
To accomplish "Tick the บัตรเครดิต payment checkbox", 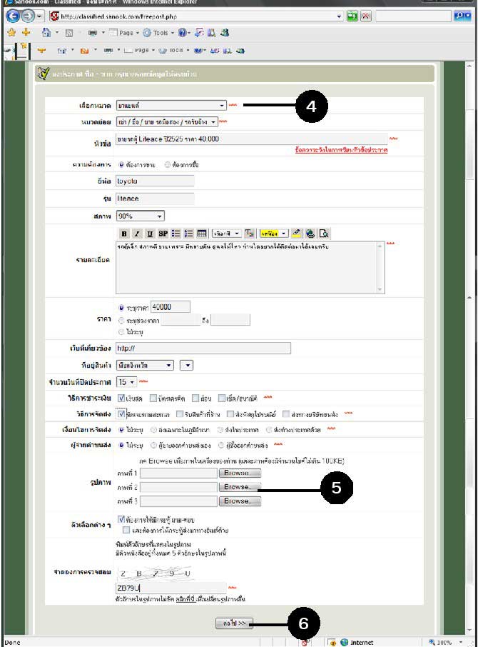I will 153,398.
